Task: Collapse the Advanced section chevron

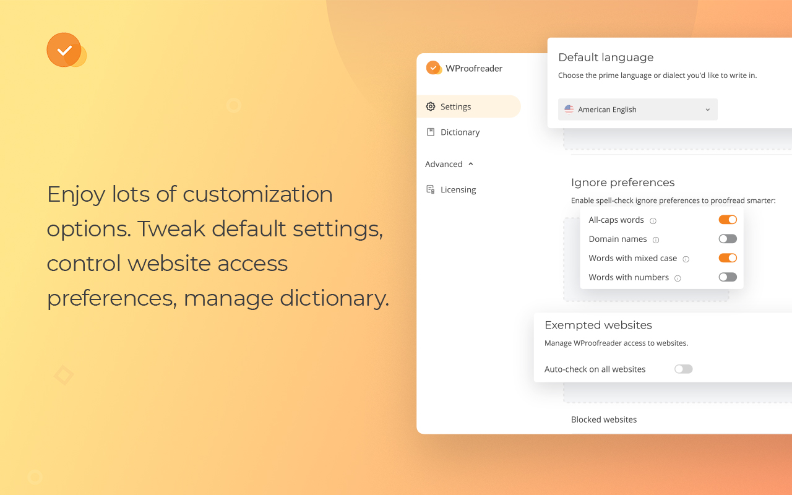Action: pos(471,164)
